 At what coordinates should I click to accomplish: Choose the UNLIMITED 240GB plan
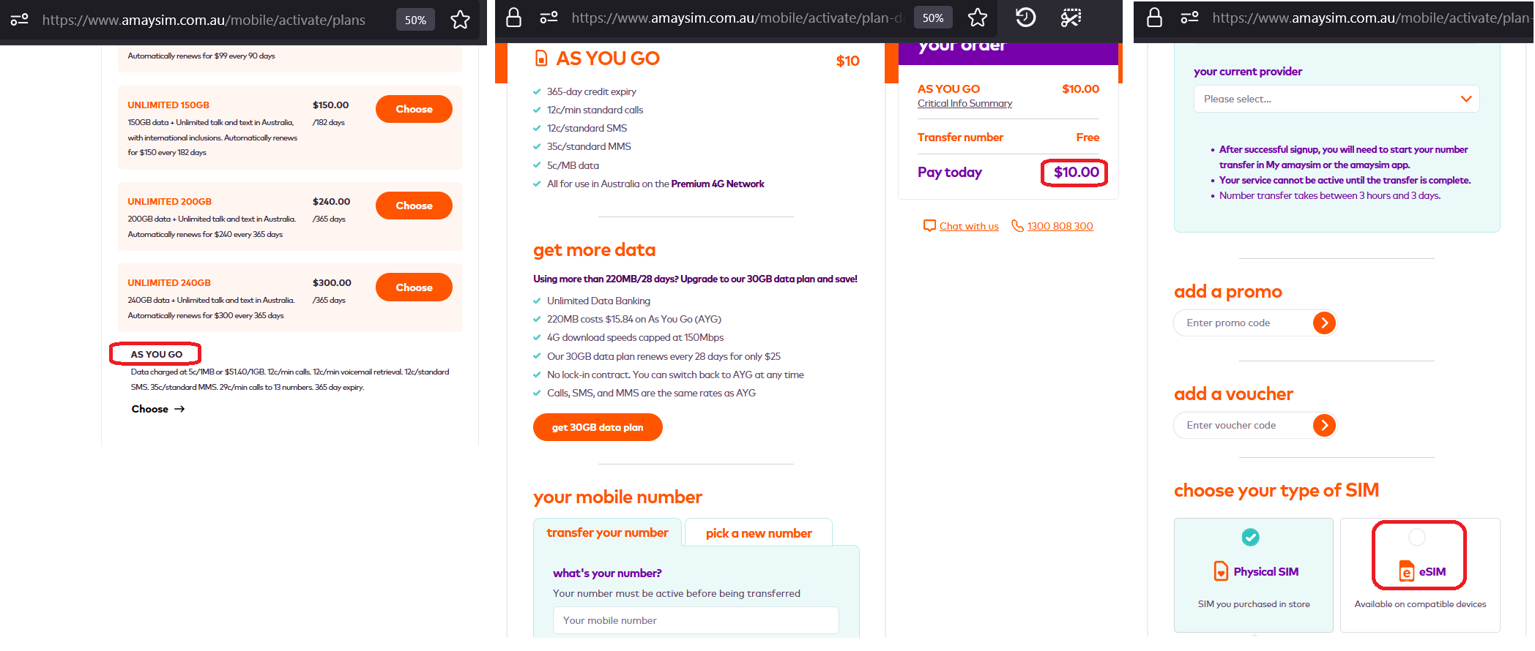414,287
